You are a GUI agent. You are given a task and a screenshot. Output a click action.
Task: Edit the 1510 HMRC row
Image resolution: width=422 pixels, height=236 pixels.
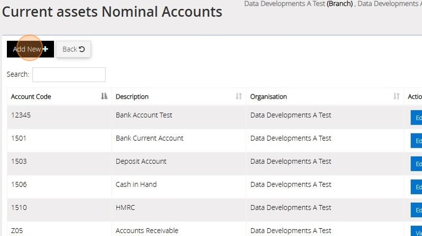[x=417, y=210]
